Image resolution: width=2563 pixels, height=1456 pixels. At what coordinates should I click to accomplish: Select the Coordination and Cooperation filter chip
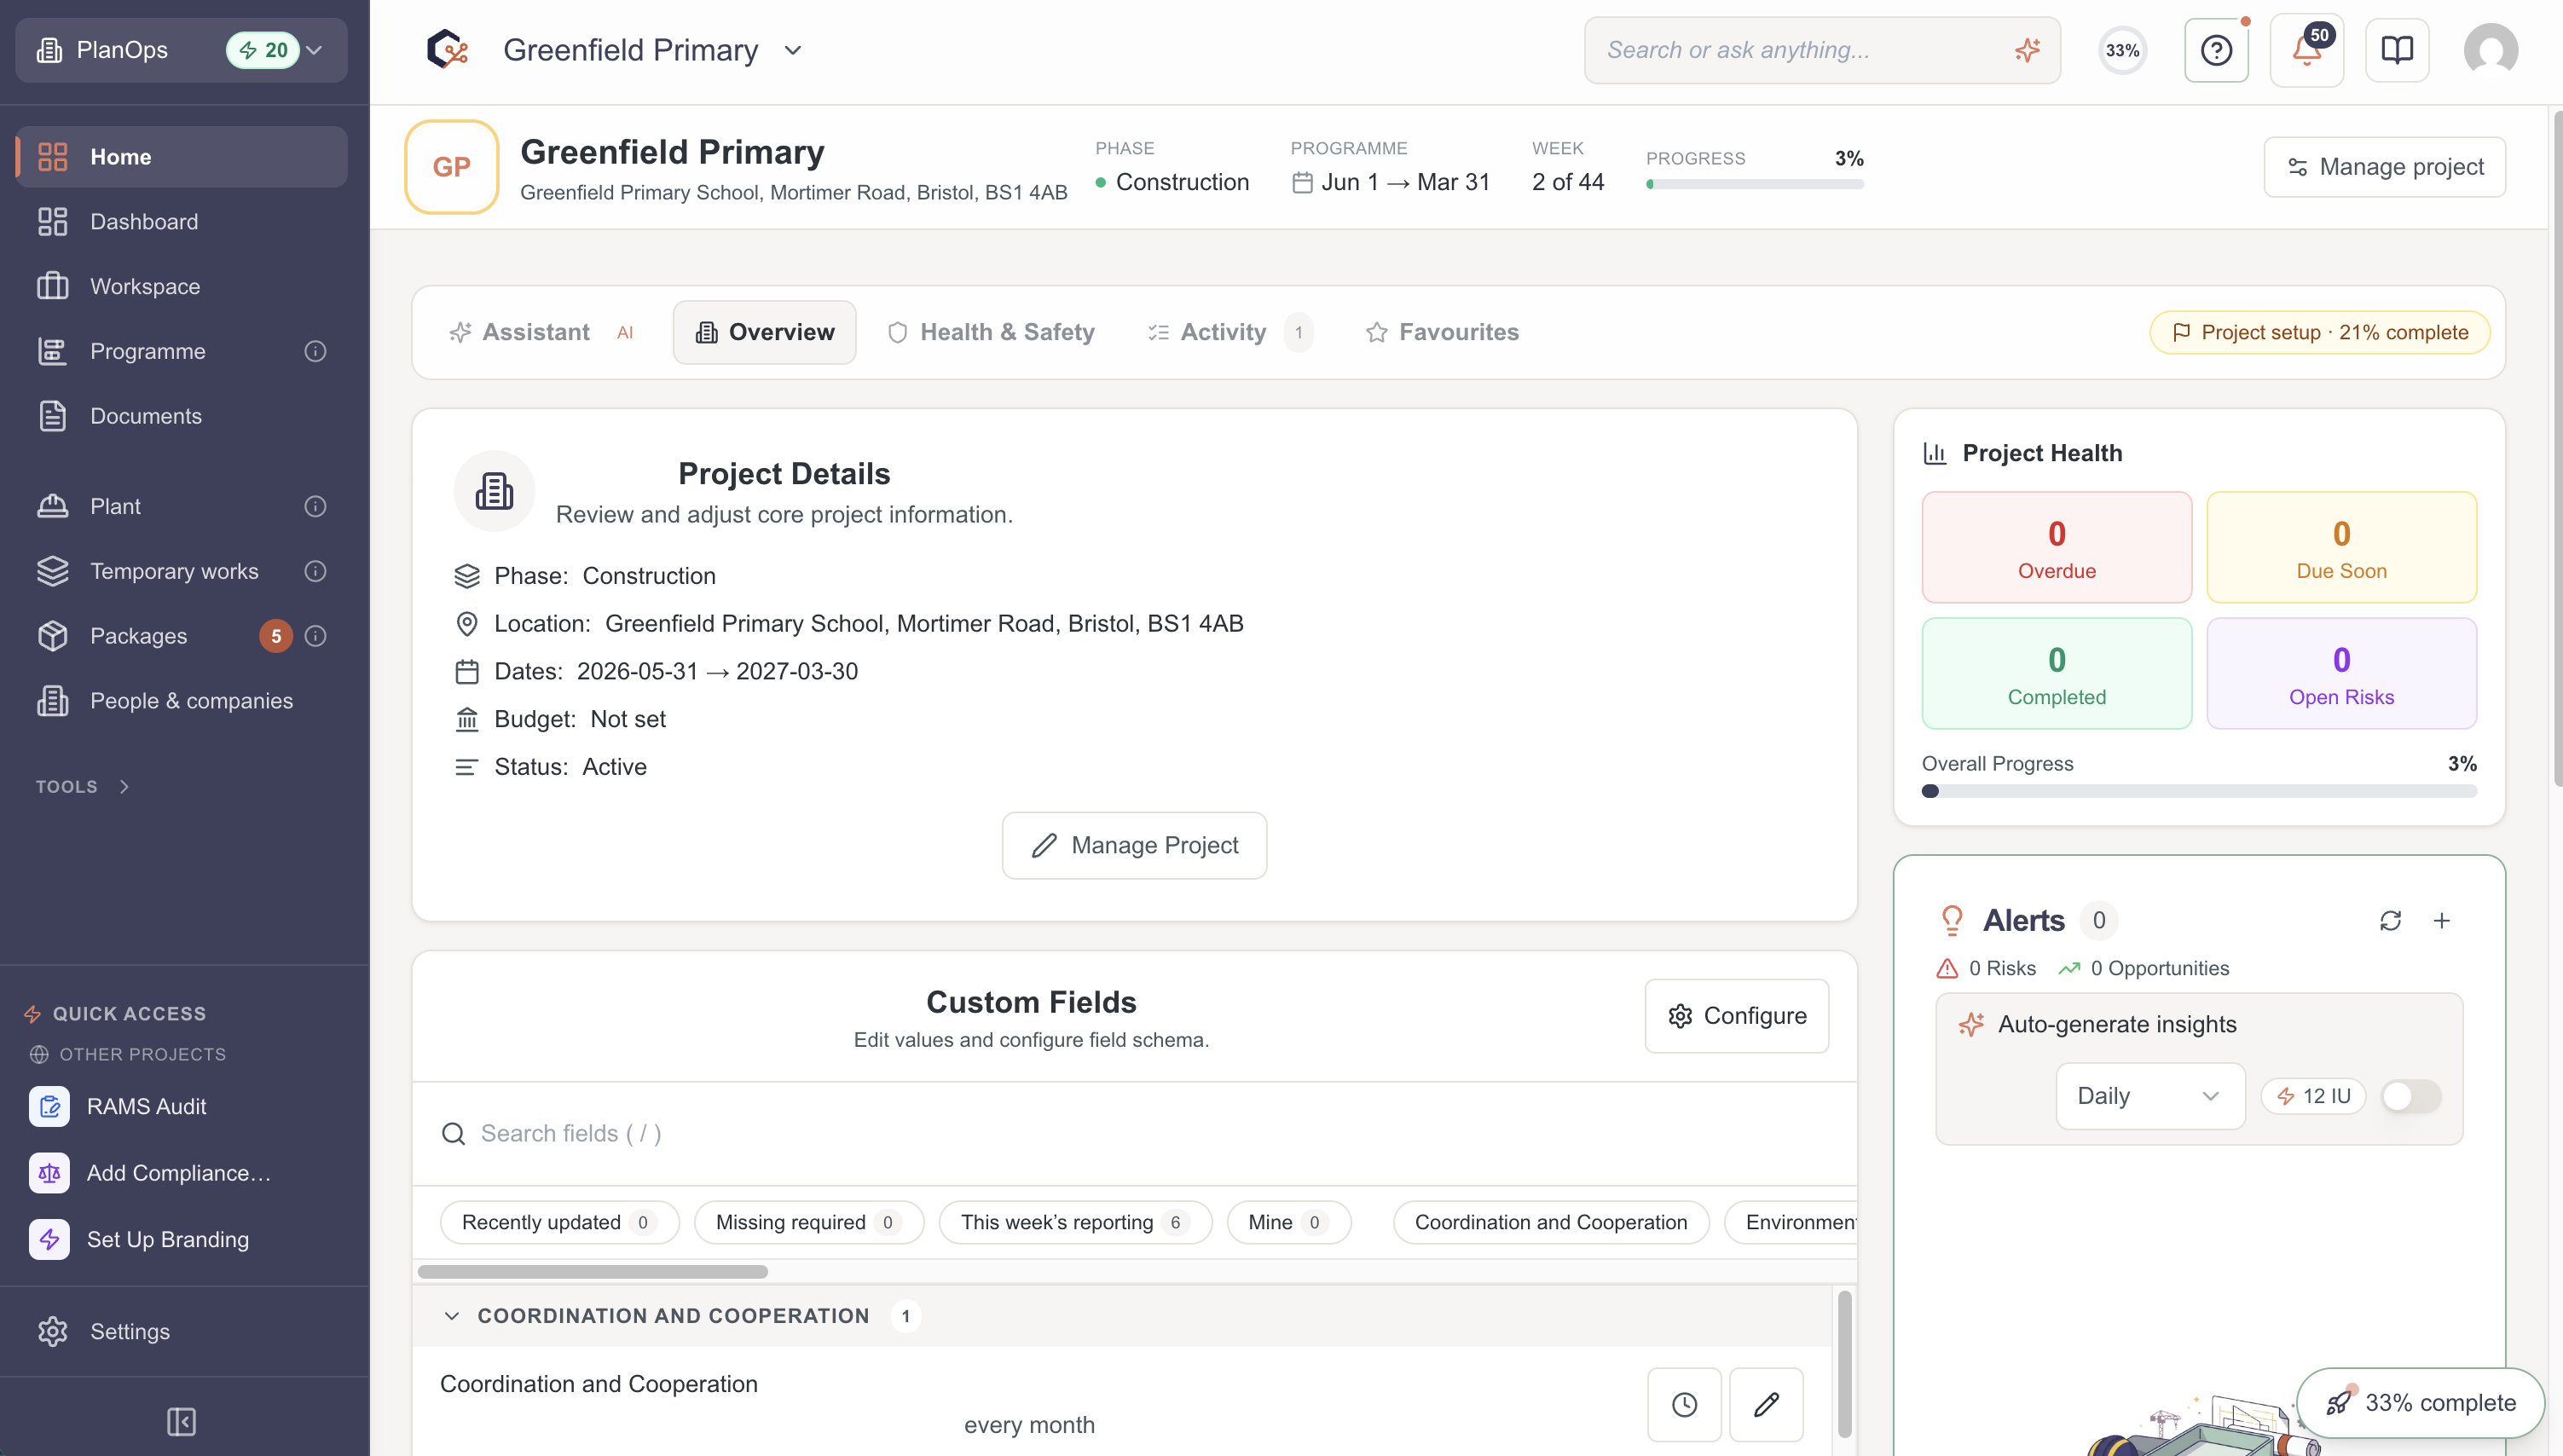[x=1550, y=1222]
